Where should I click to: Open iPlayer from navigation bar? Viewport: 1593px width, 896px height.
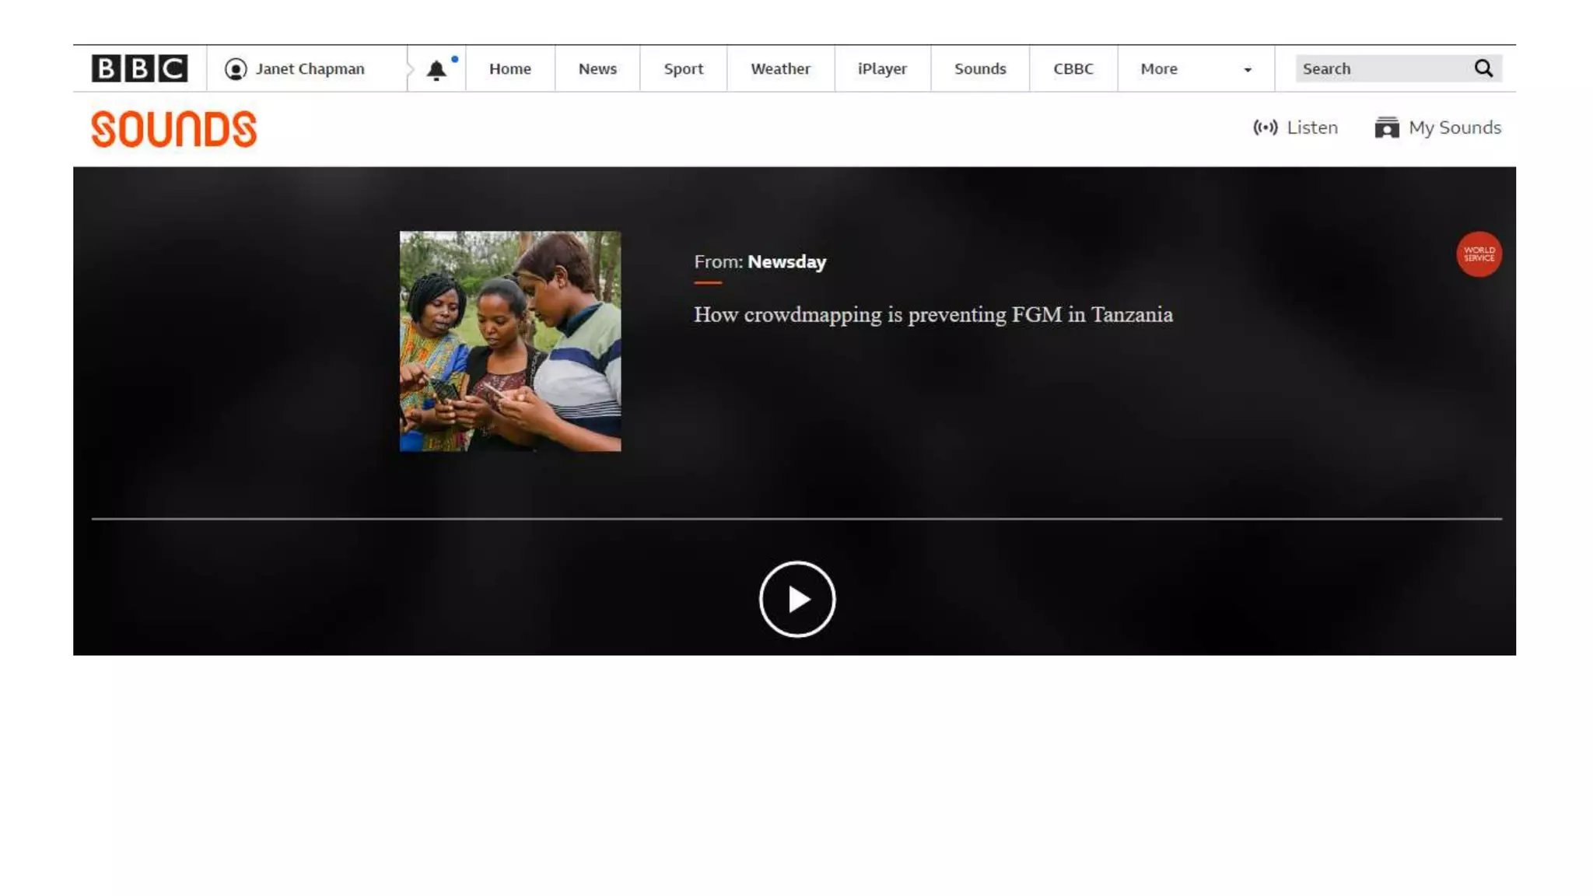(882, 69)
